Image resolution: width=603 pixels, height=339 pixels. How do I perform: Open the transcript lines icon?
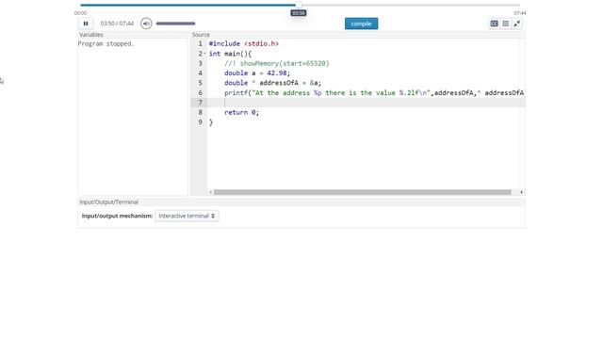point(506,24)
